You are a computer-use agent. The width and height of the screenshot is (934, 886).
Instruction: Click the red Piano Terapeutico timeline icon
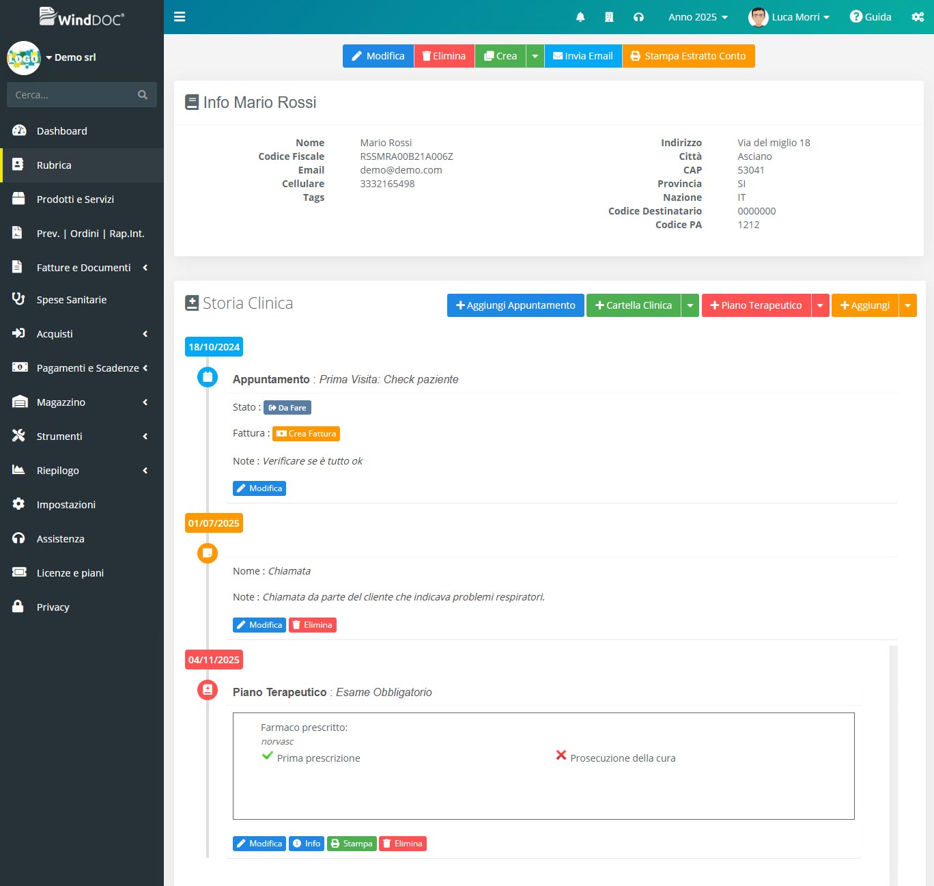click(x=208, y=690)
